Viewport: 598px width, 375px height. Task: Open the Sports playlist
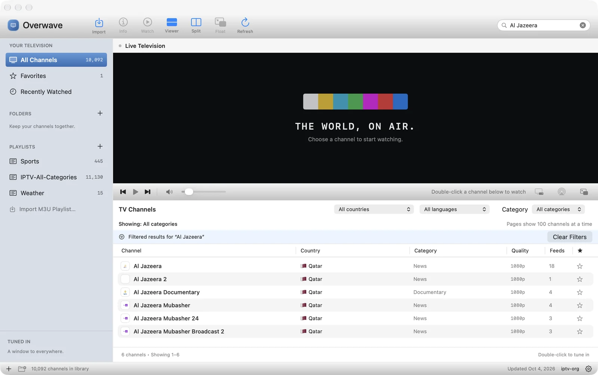(56, 161)
